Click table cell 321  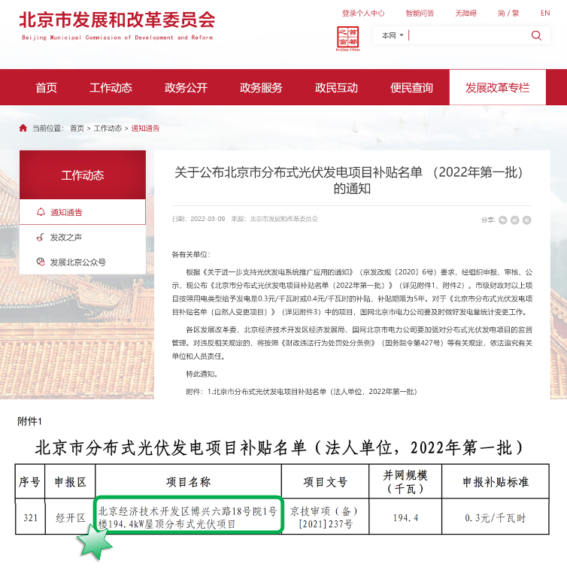[x=30, y=517]
